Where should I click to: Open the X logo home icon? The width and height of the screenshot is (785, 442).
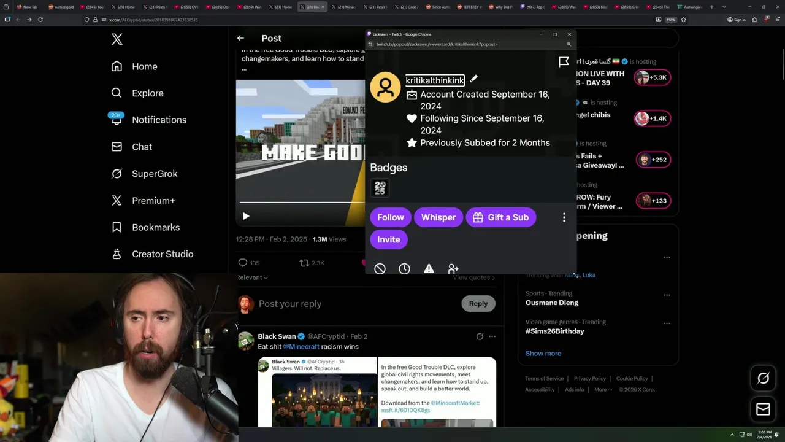(x=117, y=40)
